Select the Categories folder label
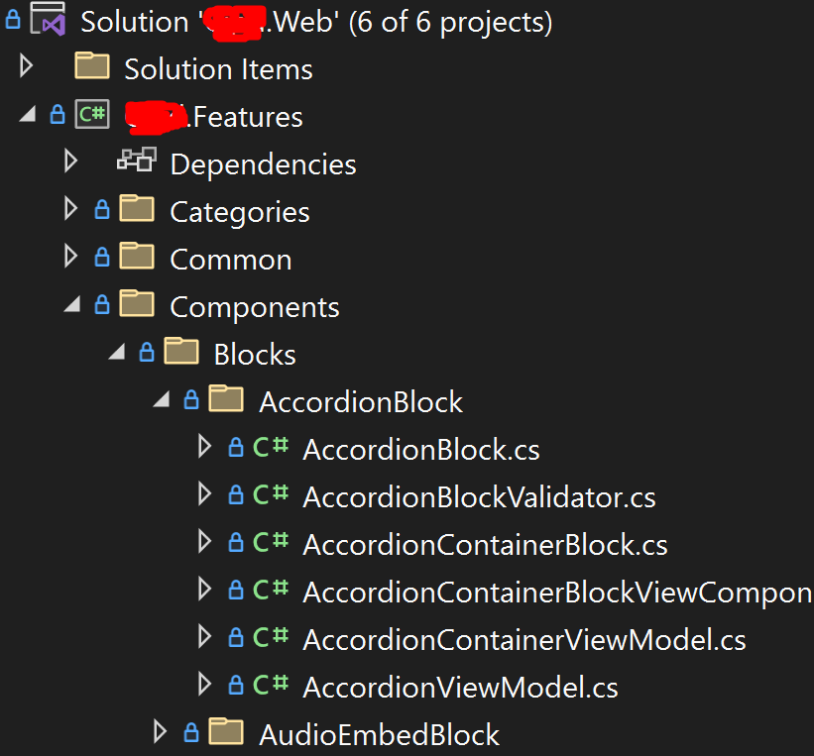Image resolution: width=814 pixels, height=756 pixels. (239, 212)
